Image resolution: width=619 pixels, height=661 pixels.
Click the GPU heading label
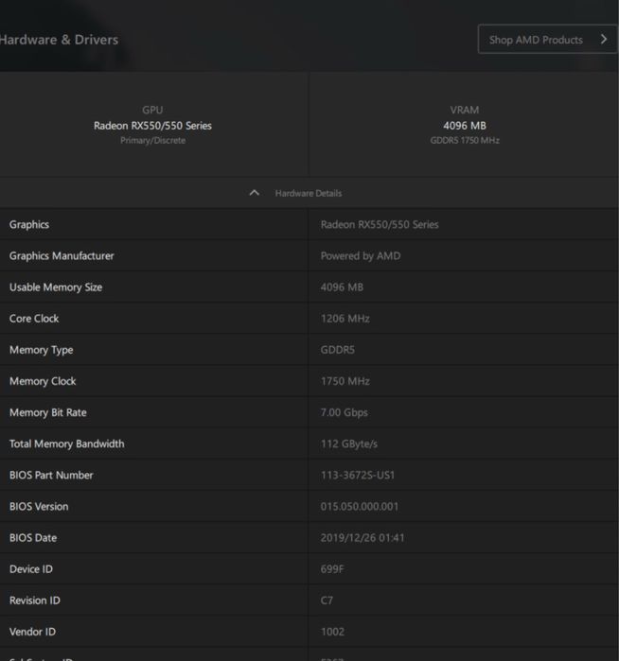[152, 110]
